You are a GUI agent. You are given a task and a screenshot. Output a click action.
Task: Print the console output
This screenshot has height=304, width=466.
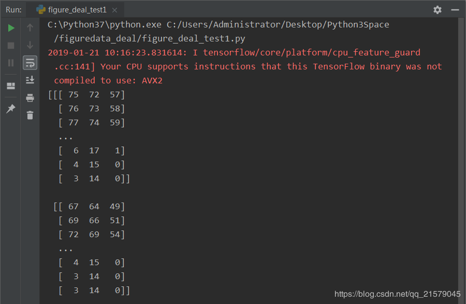(x=30, y=97)
